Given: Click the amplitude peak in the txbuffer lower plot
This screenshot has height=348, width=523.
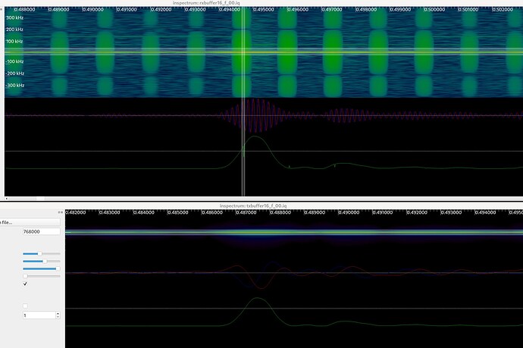Looking at the screenshot, I should (x=257, y=298).
